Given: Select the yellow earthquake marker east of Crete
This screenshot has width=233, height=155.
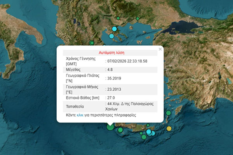Looking at the screenshot, I should tap(169, 129).
